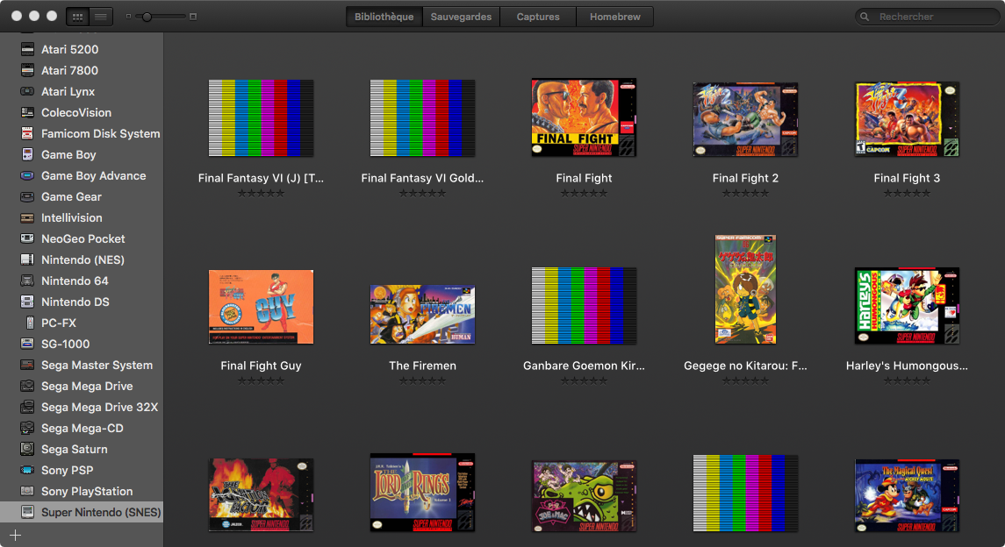Click the NeoGeo Pocket icon
Viewport: 1005px width, 547px height.
27,238
